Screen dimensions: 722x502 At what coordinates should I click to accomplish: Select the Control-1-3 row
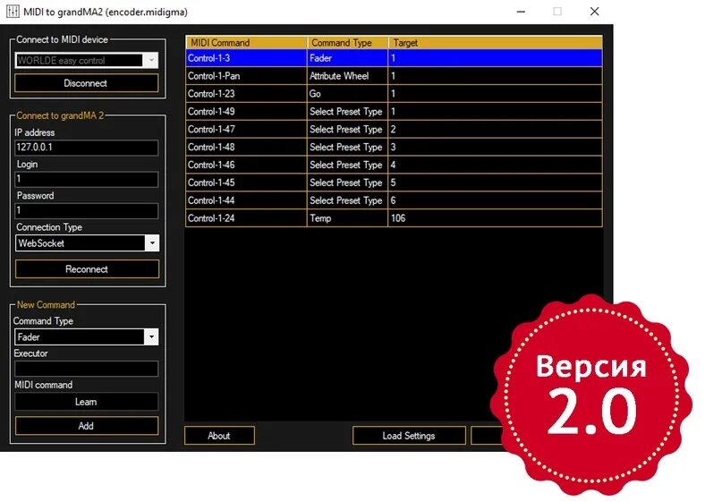[x=395, y=58]
